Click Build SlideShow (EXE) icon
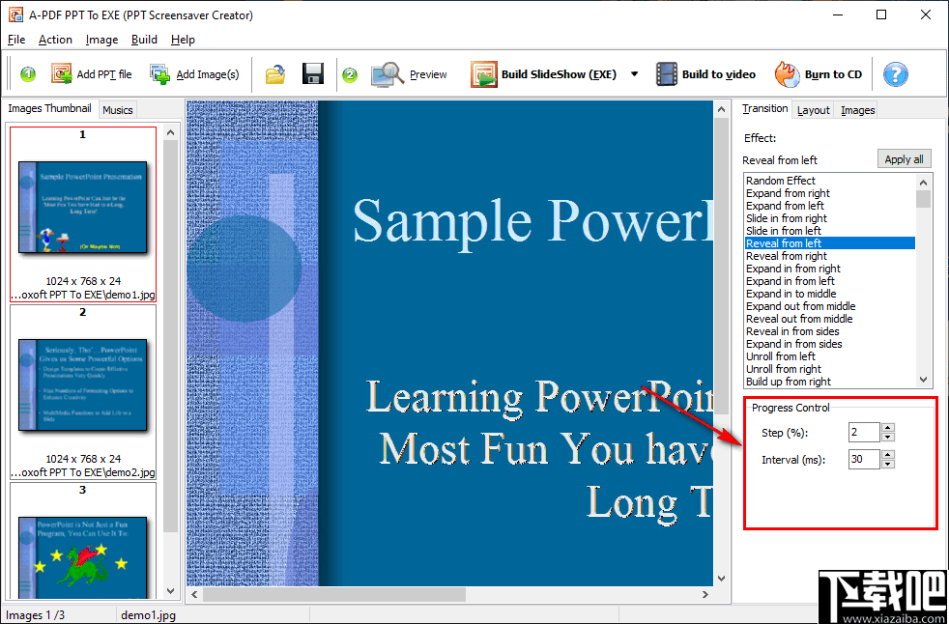Screen dimensions: 949x624 pos(483,73)
